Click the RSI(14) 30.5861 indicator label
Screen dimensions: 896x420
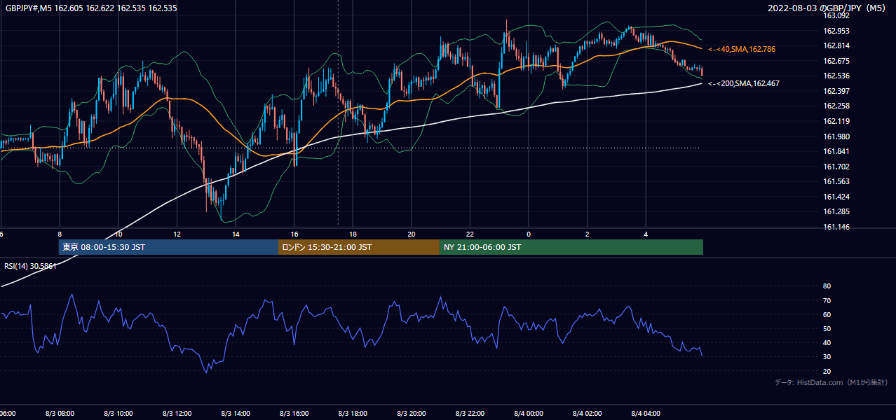(30, 266)
